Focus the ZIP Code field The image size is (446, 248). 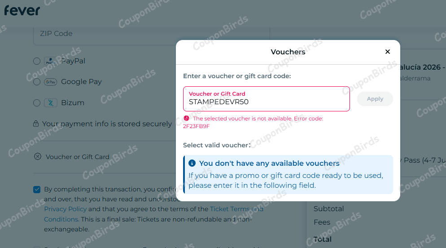[151, 34]
